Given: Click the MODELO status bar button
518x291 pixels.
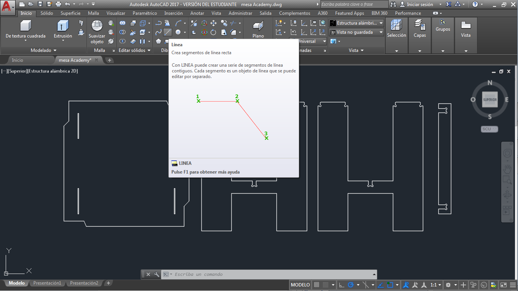Looking at the screenshot, I should click(x=300, y=285).
